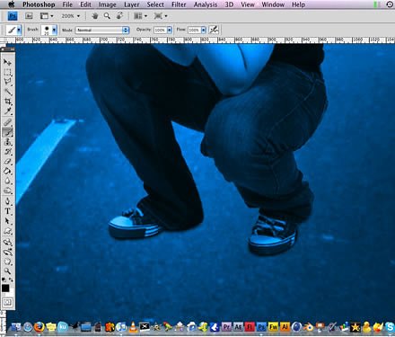Launch Adobe Bridge from application bar

29,16
